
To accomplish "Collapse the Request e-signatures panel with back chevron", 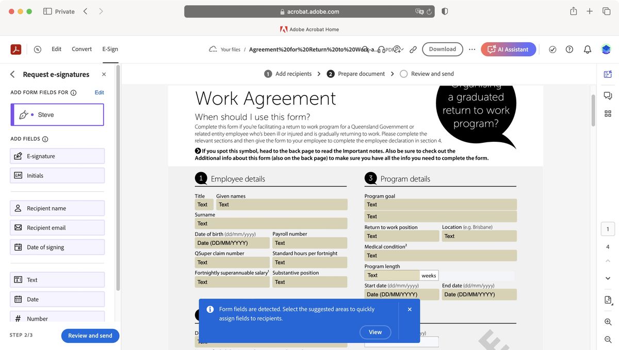I will [x=12, y=74].
